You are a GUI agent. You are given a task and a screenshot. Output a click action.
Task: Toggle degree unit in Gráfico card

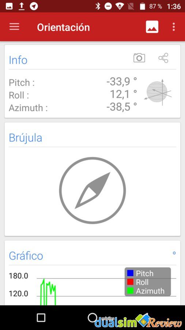click(174, 253)
